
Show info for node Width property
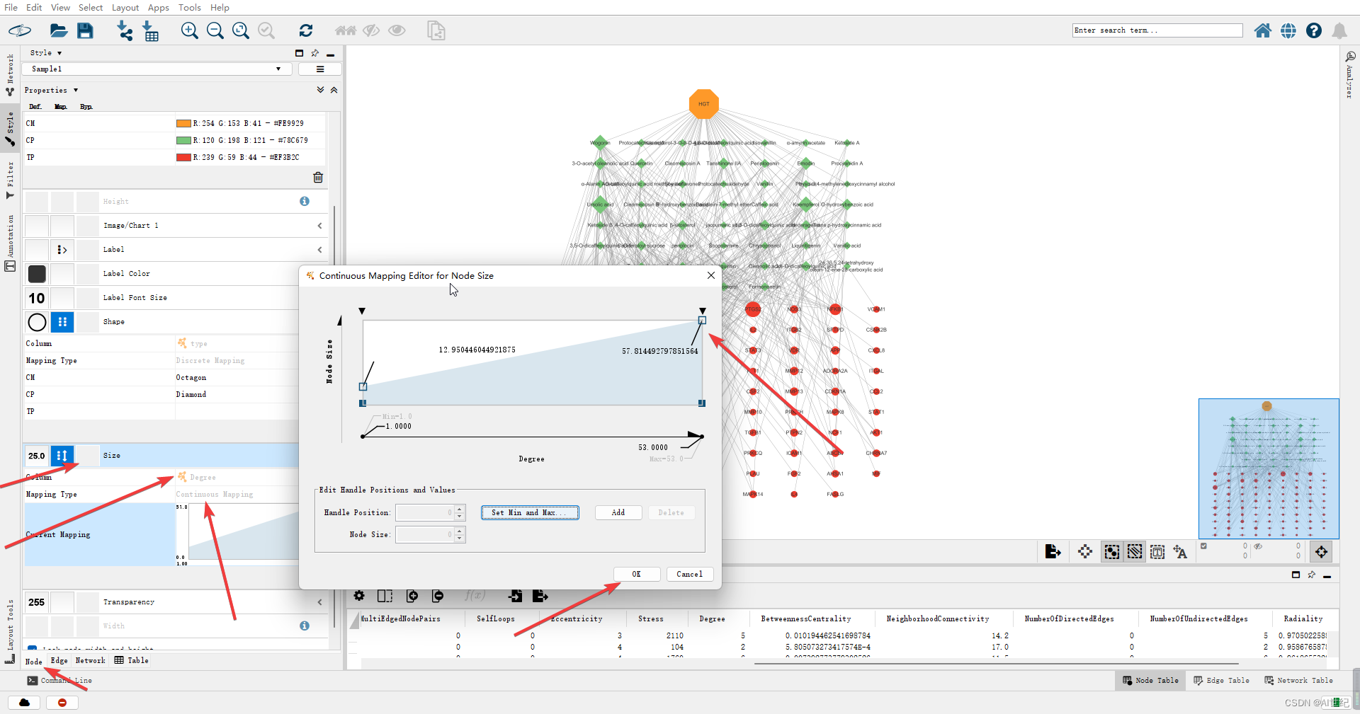[305, 626]
